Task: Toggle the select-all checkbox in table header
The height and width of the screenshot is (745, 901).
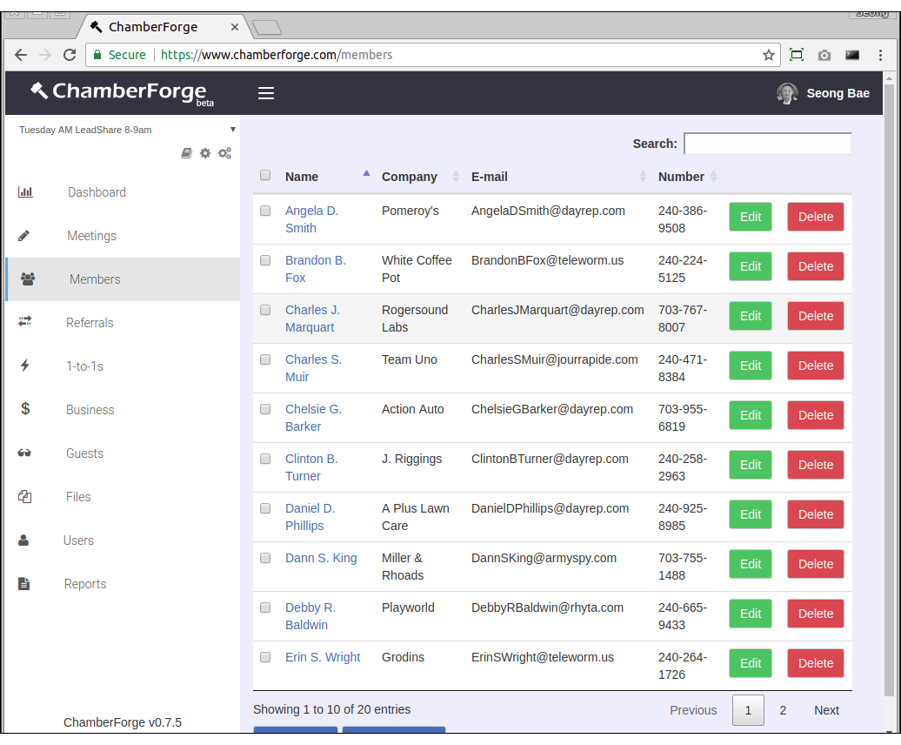Action: [x=265, y=176]
